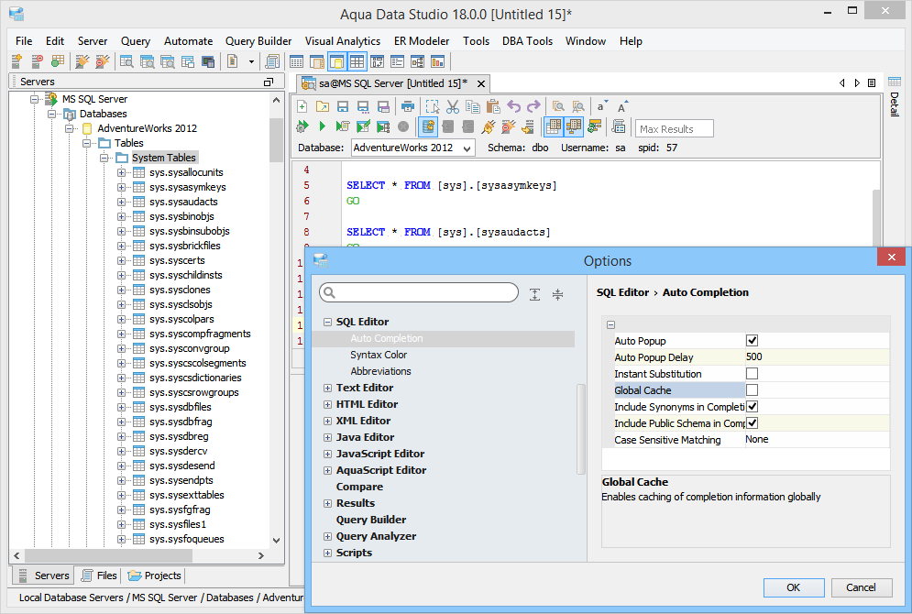This screenshot has width=912, height=614.
Task: Uncheck Include Synonyms in Completion
Action: click(x=752, y=406)
